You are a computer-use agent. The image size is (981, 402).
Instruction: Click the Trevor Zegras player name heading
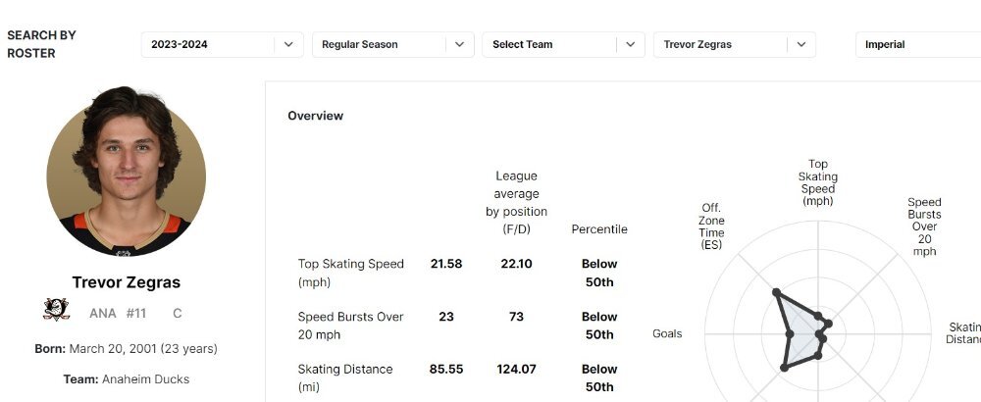[127, 282]
